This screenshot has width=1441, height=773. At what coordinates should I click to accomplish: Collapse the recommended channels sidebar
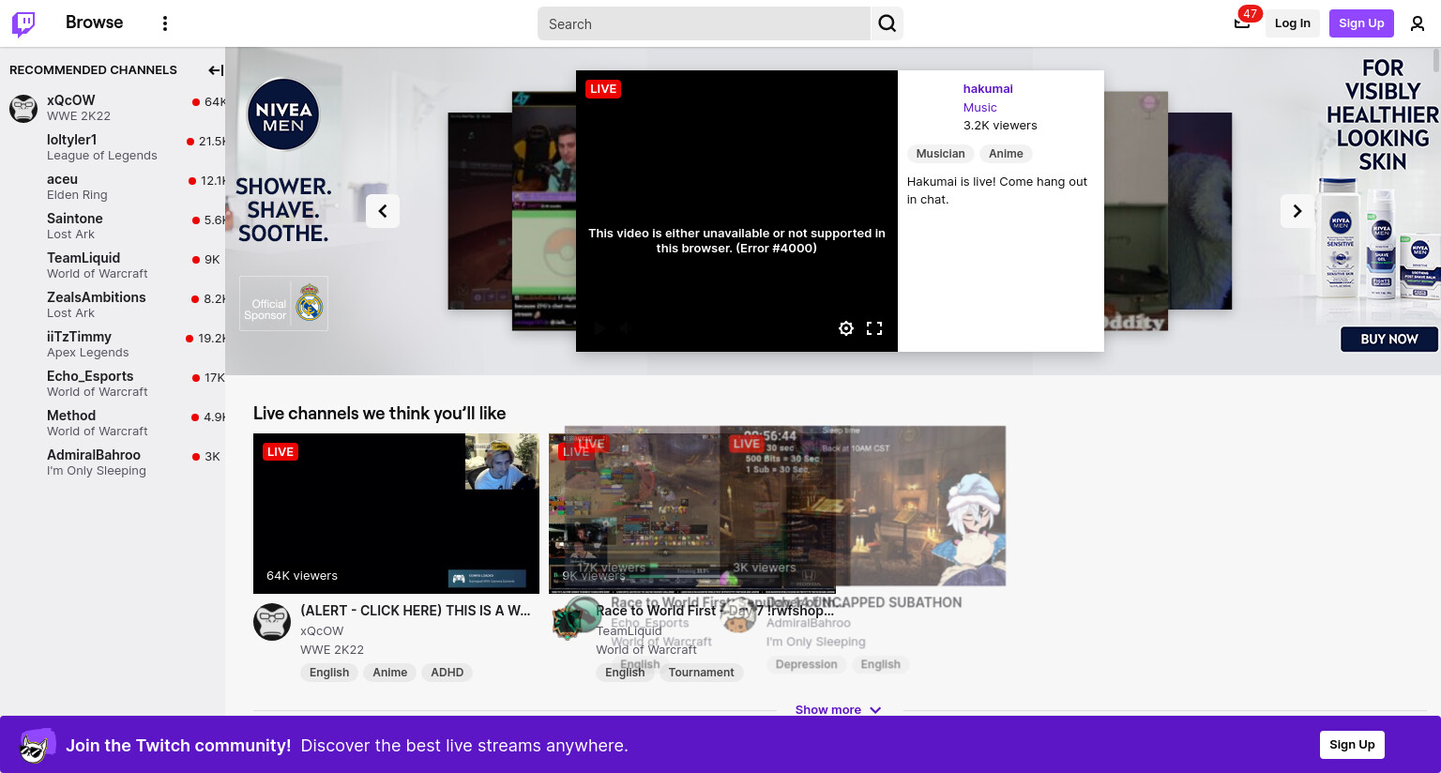tap(215, 70)
